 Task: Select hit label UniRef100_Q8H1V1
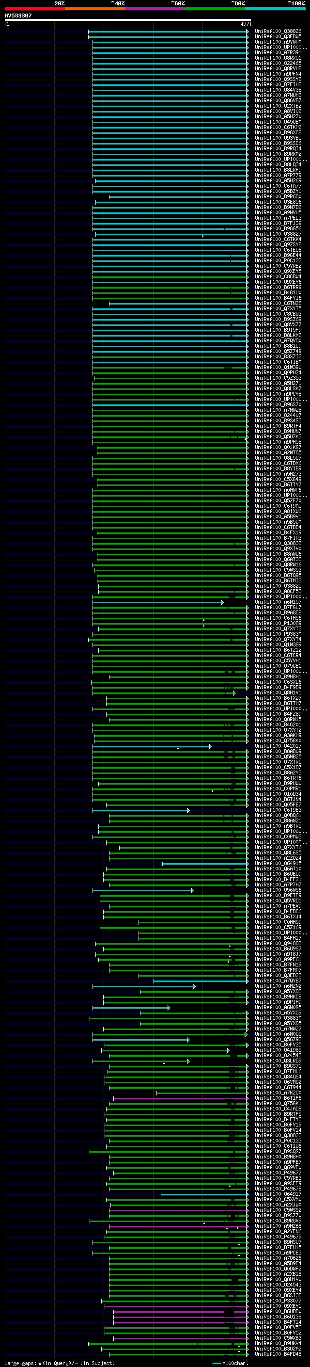tap(278, 692)
